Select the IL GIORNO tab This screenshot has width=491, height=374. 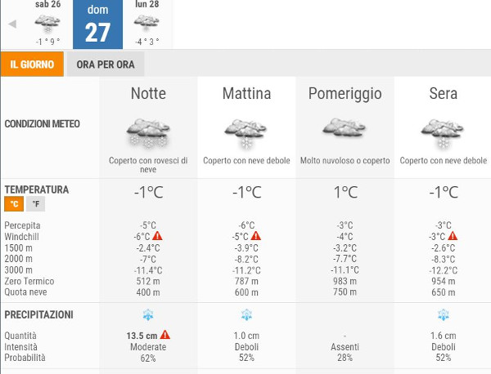32,65
